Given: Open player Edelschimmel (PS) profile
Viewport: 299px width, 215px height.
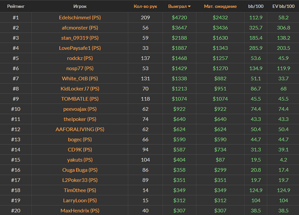Looking at the screenshot, I should 79,17.
